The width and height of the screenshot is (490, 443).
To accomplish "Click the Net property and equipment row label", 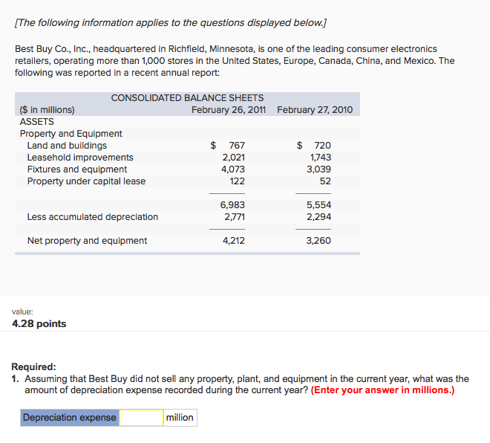I will point(87,241).
